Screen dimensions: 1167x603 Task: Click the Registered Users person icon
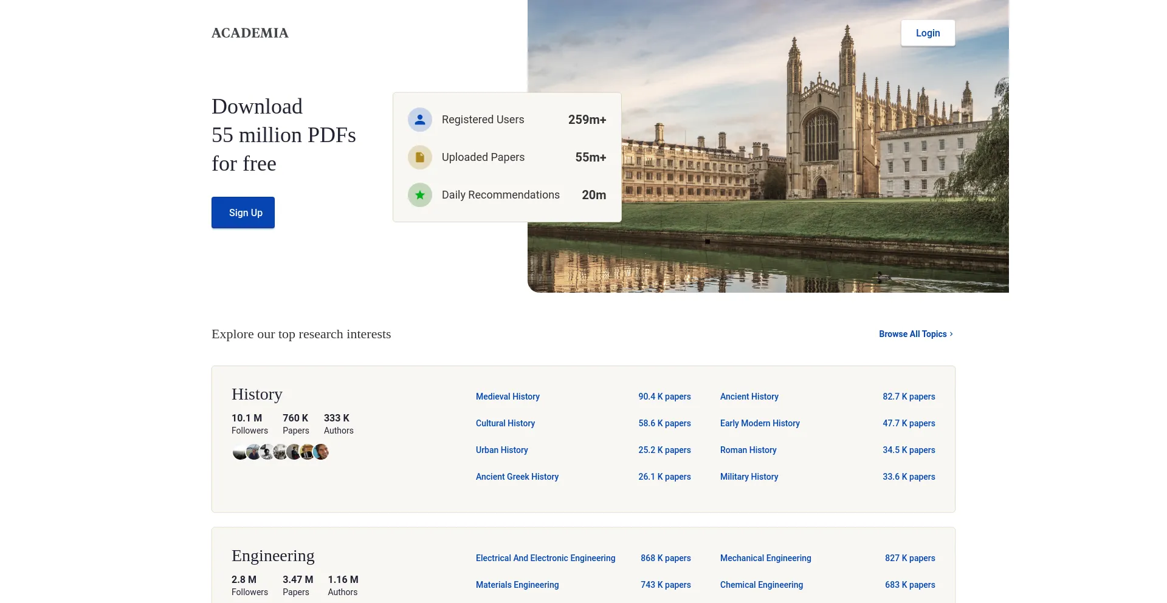[x=420, y=120]
